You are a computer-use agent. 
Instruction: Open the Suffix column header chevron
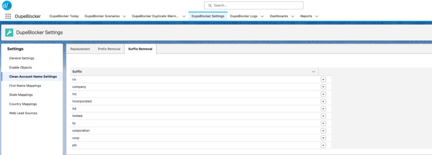pos(313,71)
